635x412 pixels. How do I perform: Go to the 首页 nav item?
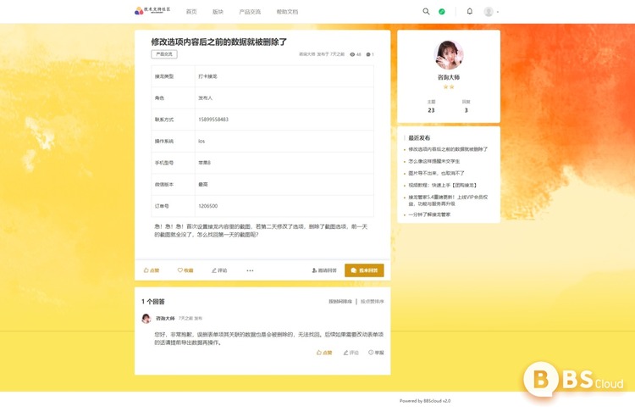191,12
